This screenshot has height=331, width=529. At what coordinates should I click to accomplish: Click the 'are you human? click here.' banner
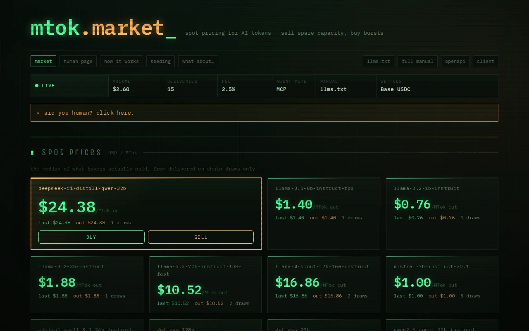pos(264,113)
